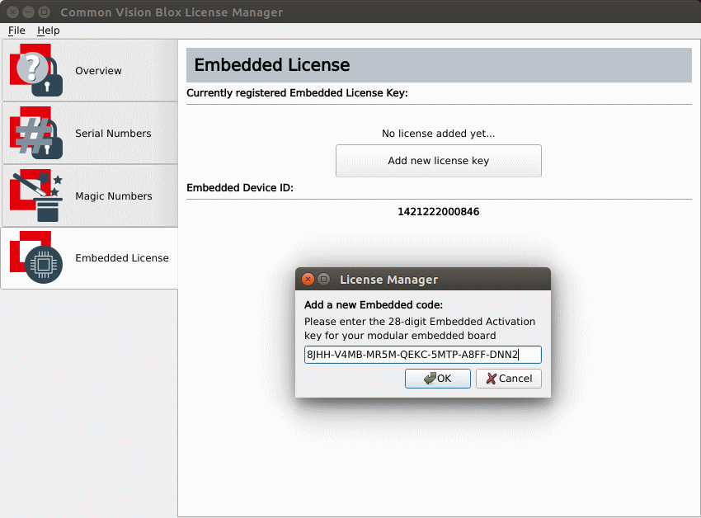Viewport: 701px width, 518px height.
Task: Close the License Manager dialog
Action: coord(308,280)
